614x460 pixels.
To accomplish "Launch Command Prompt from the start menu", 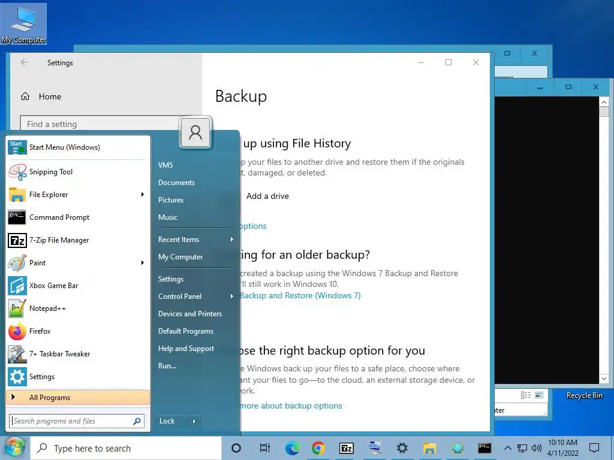I will pos(79,217).
